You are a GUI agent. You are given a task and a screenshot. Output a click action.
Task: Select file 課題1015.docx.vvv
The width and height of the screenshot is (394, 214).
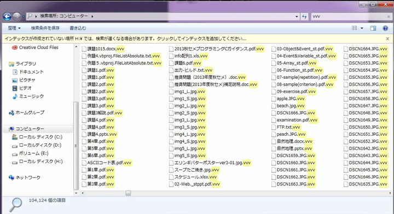point(103,49)
